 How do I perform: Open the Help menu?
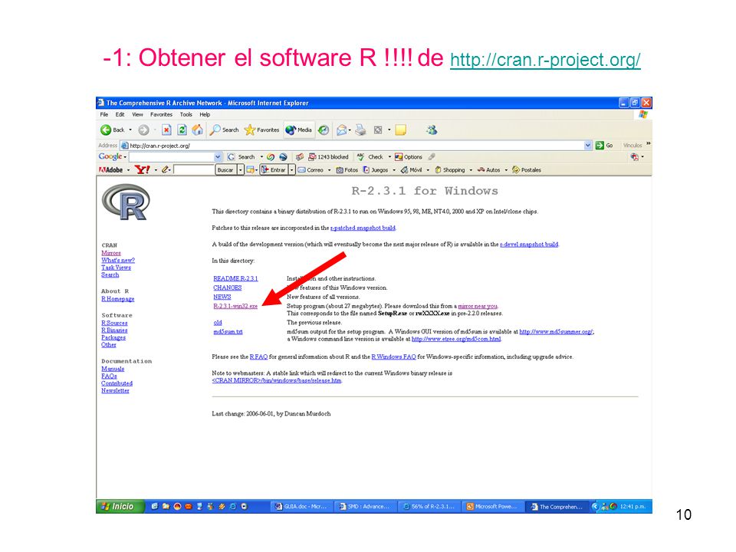coord(205,114)
